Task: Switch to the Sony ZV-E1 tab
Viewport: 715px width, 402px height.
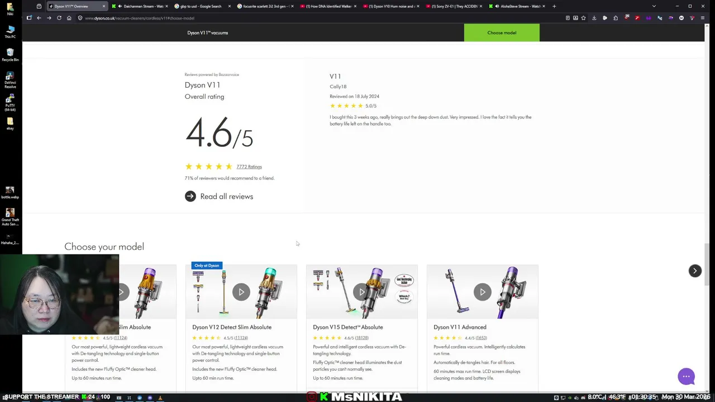Action: click(x=454, y=6)
